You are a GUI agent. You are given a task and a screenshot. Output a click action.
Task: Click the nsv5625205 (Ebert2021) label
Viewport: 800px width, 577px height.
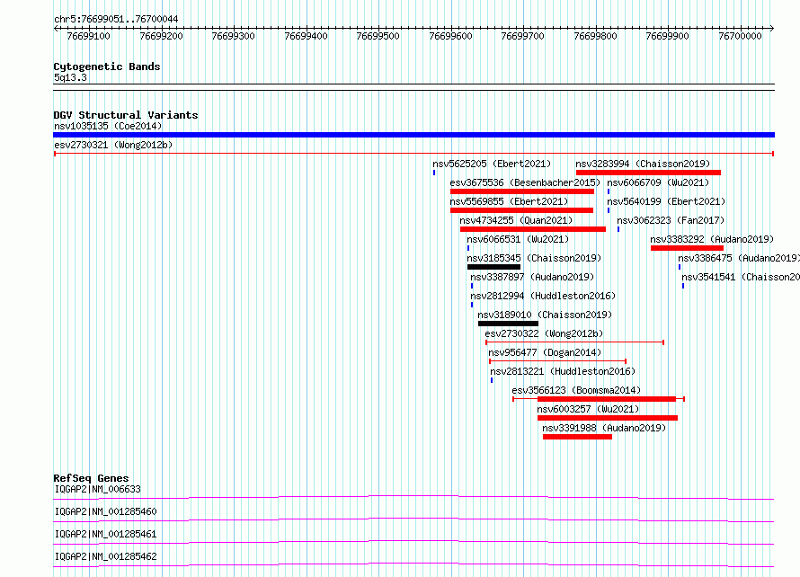tap(492, 164)
